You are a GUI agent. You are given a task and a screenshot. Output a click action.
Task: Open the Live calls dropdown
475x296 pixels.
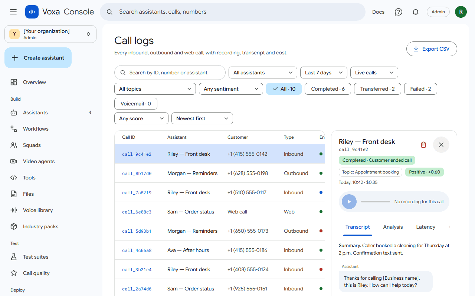(x=374, y=73)
